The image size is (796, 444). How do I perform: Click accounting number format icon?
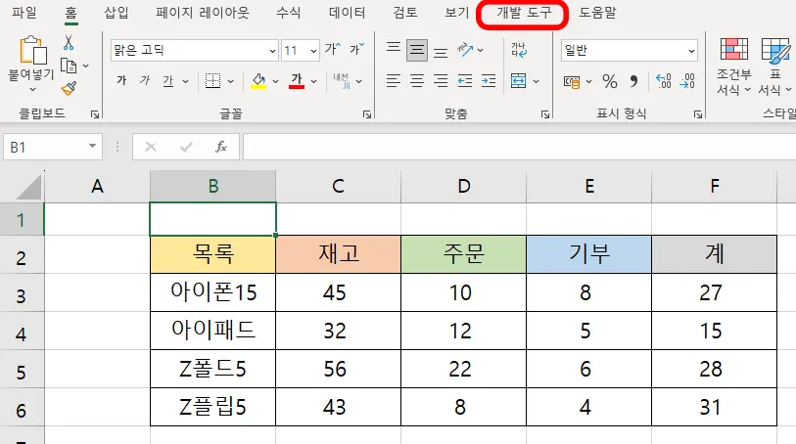[572, 81]
